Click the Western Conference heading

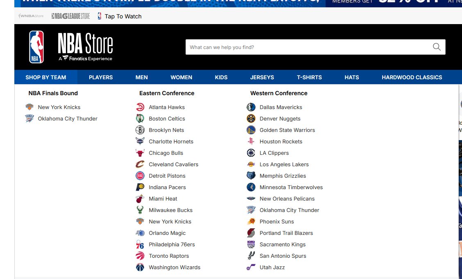279,93
